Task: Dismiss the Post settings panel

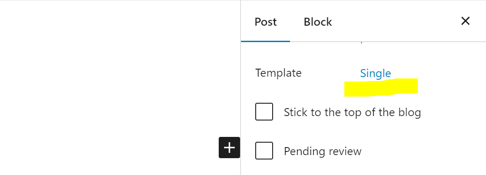Action: 465,21
